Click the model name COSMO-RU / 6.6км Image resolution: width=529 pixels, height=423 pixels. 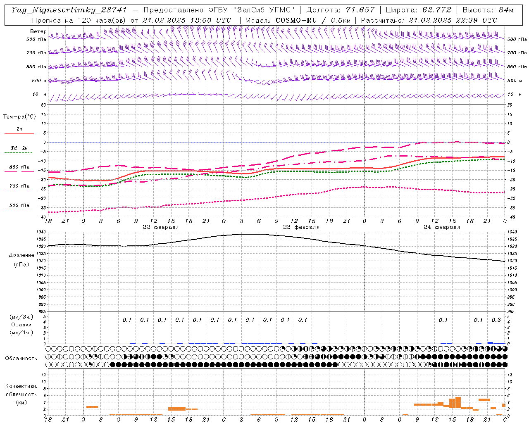pos(313,20)
